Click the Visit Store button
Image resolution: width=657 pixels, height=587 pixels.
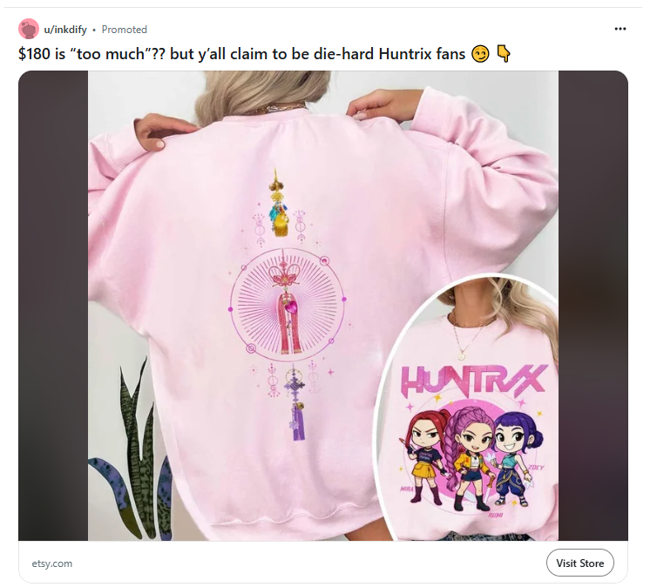tap(580, 563)
